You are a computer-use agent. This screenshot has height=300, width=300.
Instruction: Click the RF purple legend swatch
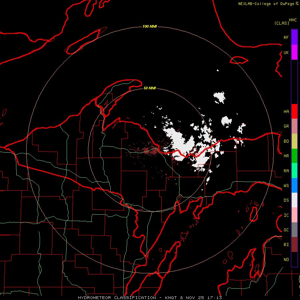294,37
